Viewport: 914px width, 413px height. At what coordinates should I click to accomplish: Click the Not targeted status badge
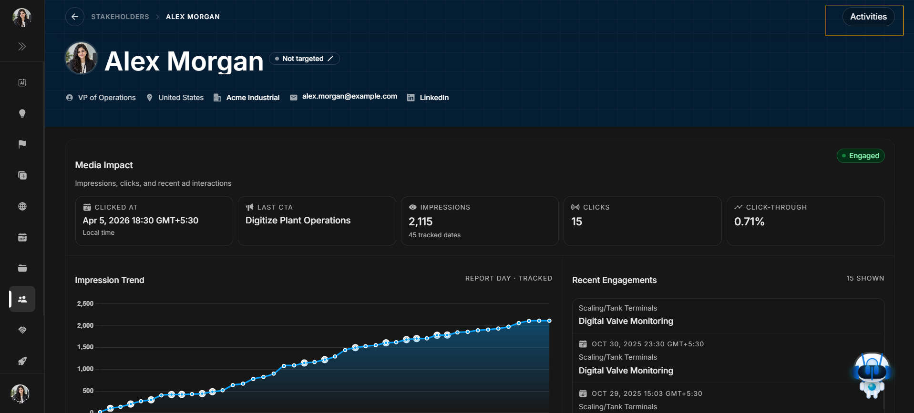304,59
